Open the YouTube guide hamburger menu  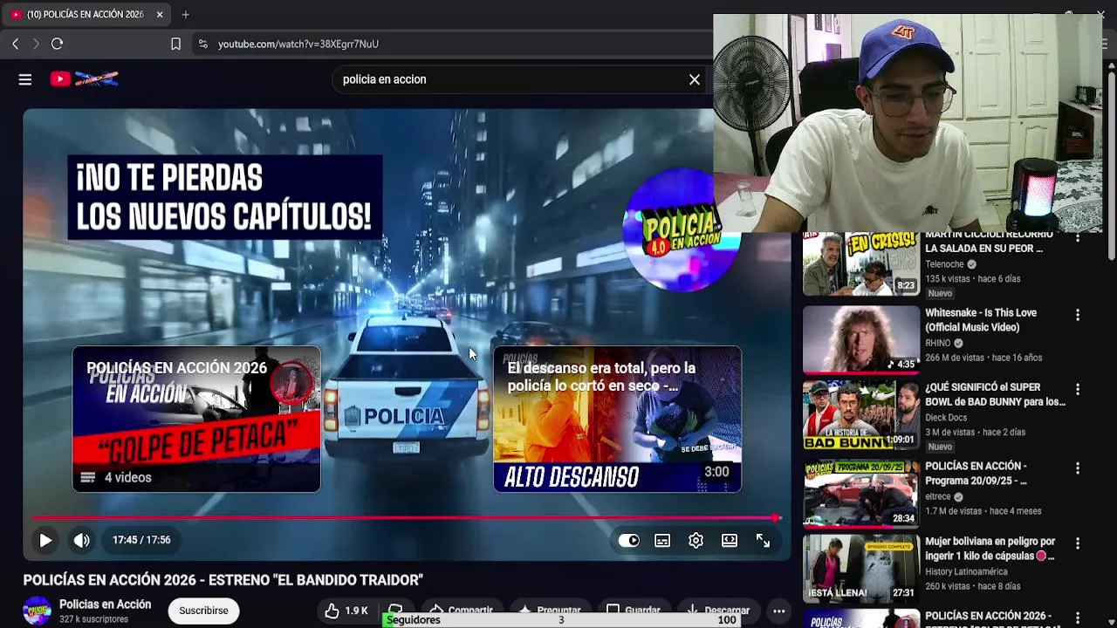pyautogui.click(x=25, y=79)
